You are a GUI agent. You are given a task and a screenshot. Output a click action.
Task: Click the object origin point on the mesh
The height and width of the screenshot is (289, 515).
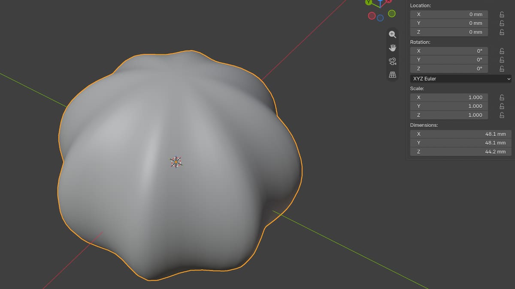[x=176, y=162]
